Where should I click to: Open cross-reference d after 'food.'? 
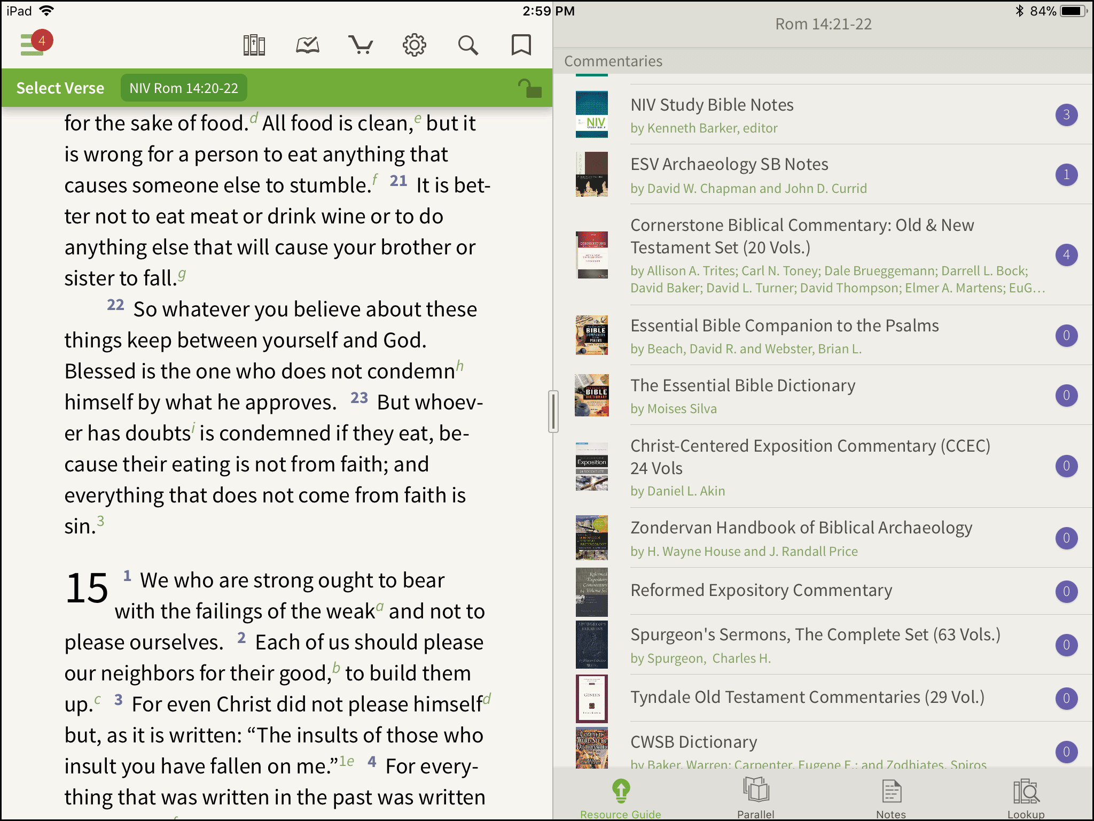pos(254,118)
